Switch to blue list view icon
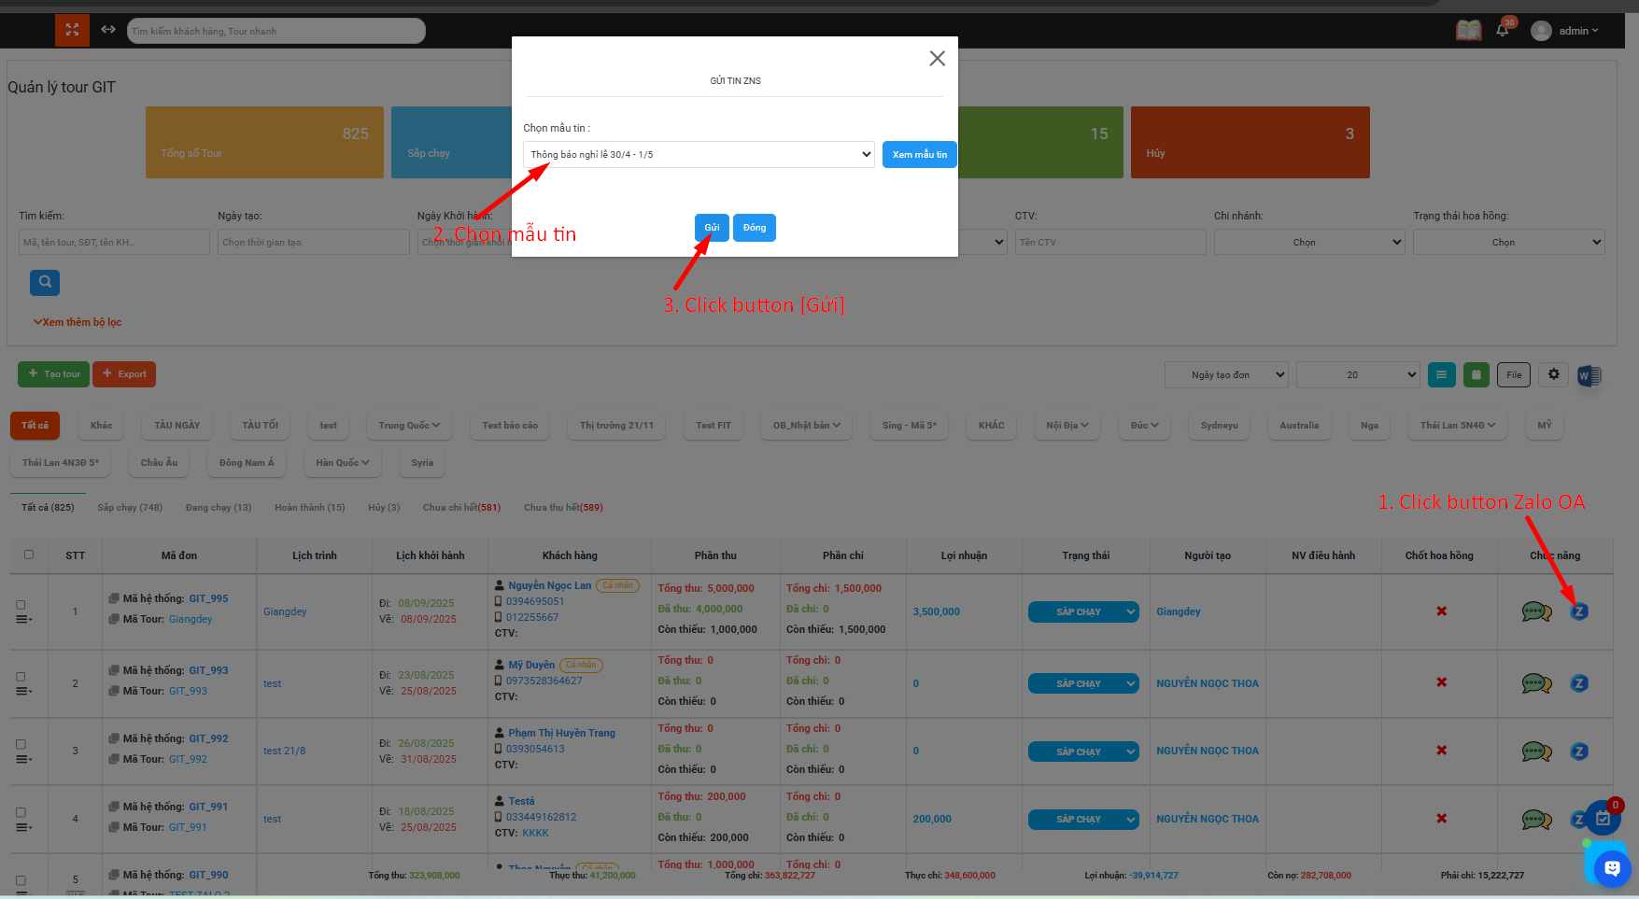1639x899 pixels. coord(1441,374)
